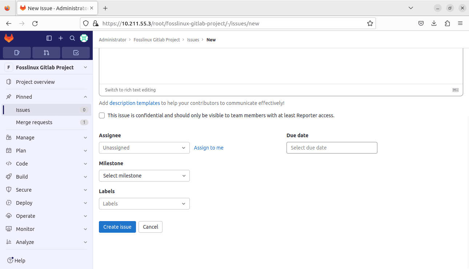Image resolution: width=469 pixels, height=269 pixels.
Task: Collapse the Pinned section
Action: pyautogui.click(x=85, y=97)
